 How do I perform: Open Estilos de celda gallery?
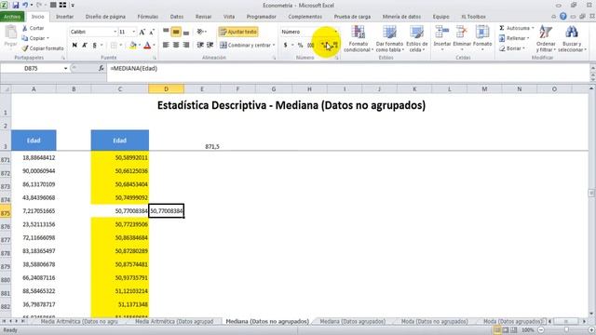click(417, 39)
